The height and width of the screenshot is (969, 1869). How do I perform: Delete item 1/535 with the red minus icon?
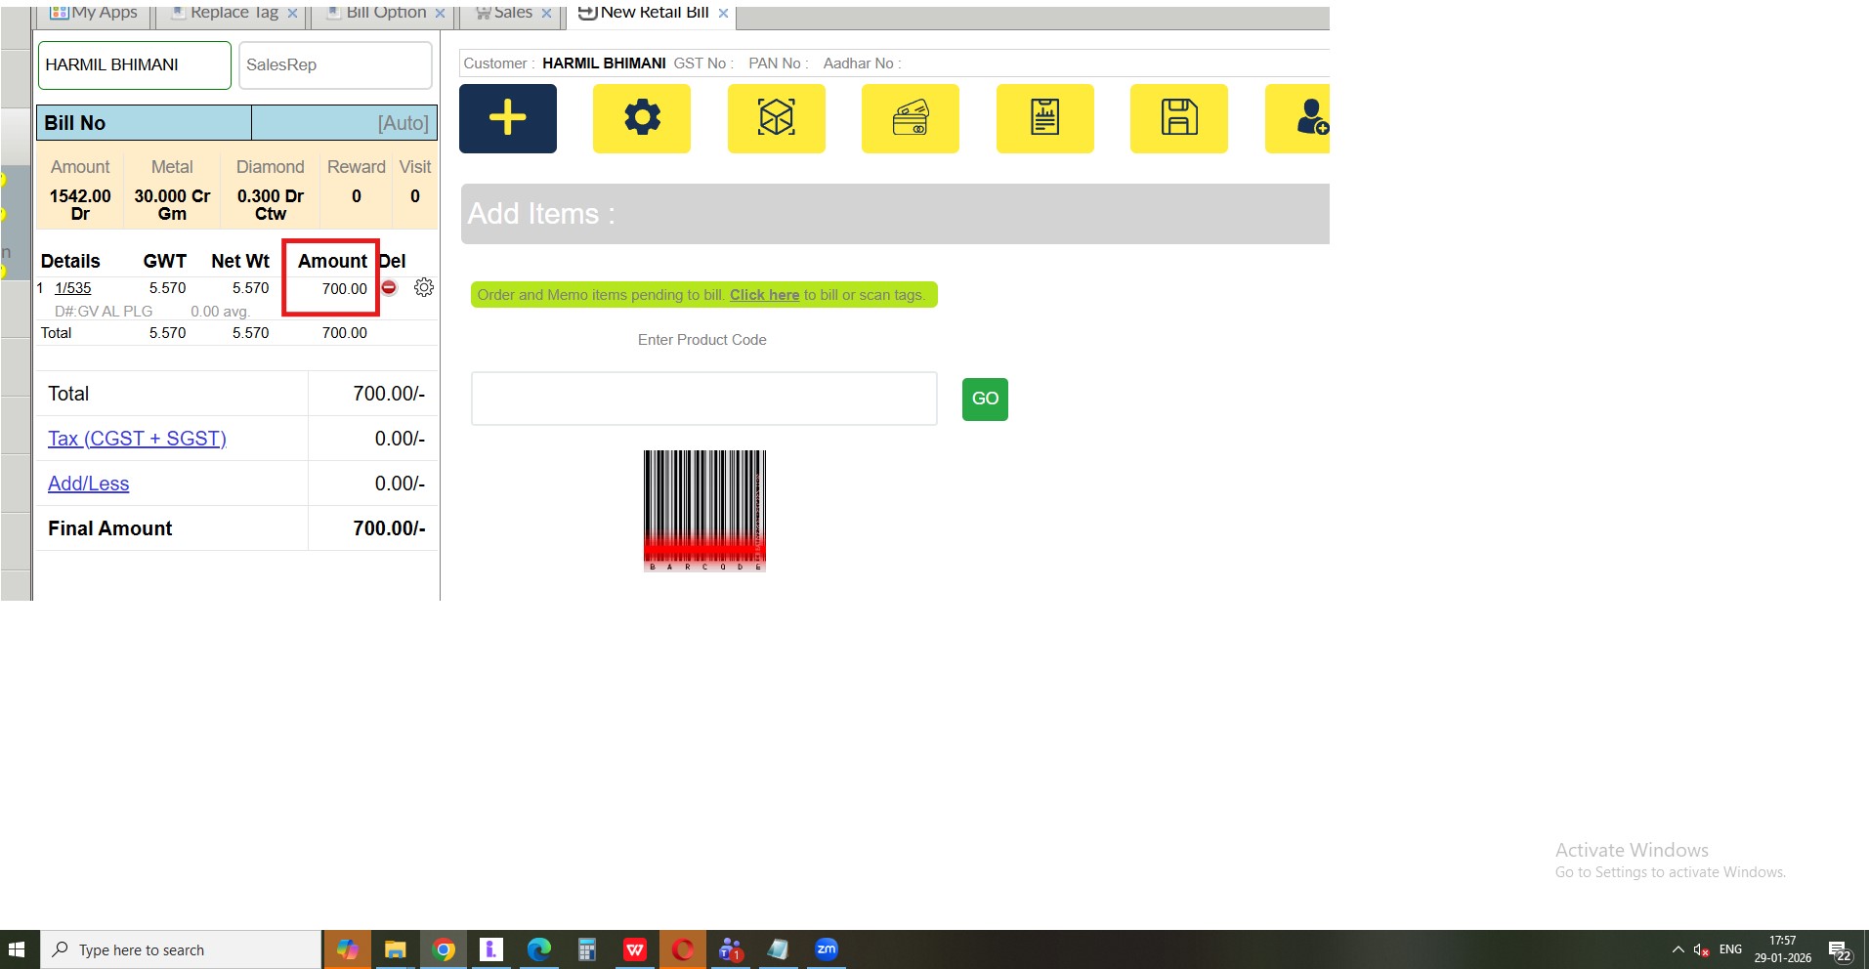[x=389, y=287]
